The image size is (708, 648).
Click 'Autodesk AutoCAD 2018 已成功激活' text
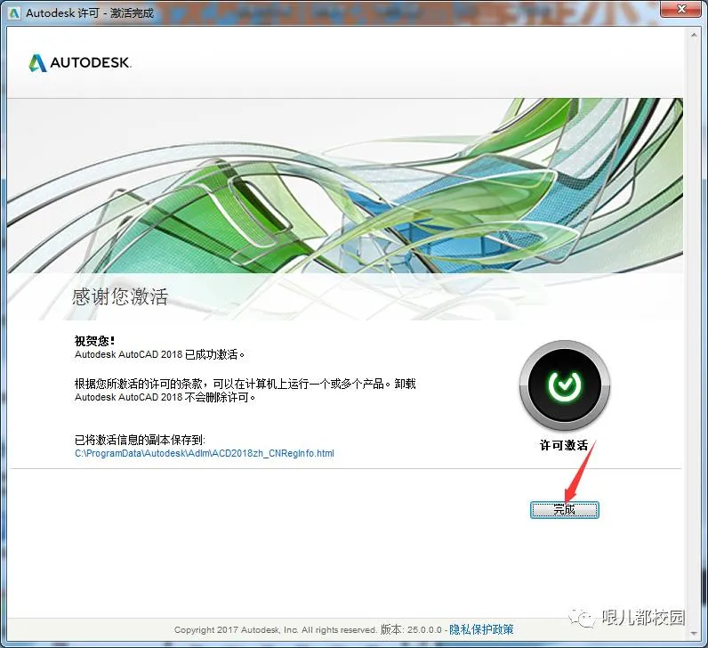click(x=159, y=355)
